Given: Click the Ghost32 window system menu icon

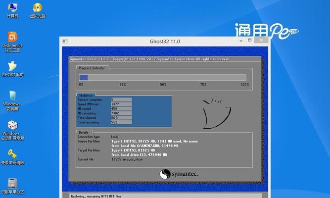Looking at the screenshot, I should tap(65, 41).
